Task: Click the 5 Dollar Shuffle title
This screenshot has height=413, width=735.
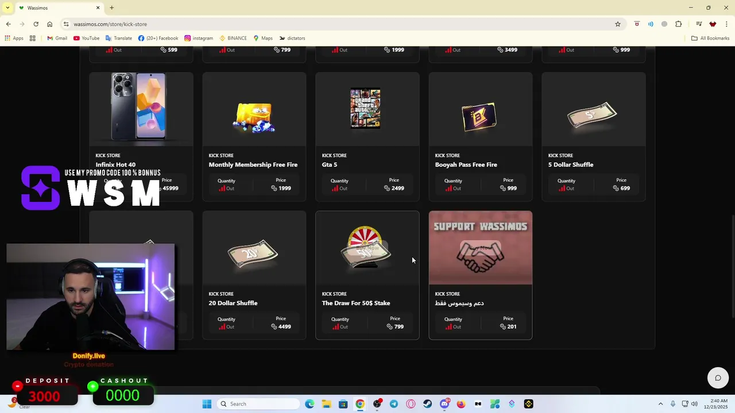Action: (x=571, y=165)
